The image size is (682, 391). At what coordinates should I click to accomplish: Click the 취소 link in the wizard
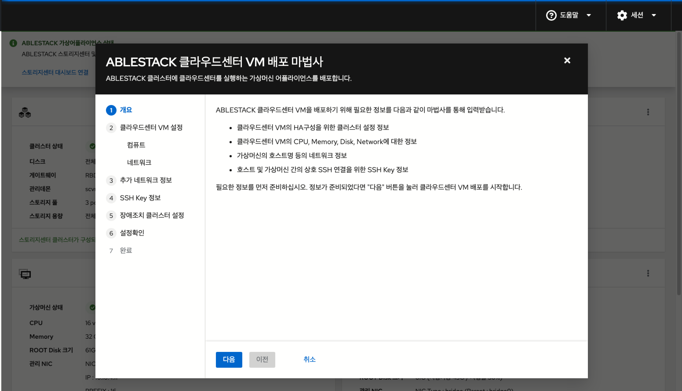[310, 359]
